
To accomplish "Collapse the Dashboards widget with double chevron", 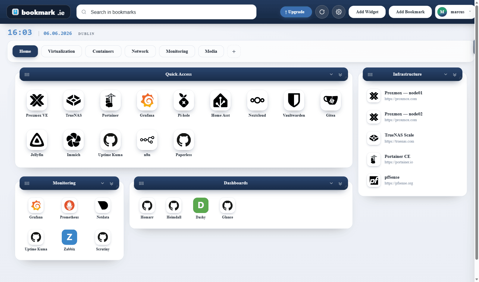I will (x=340, y=183).
